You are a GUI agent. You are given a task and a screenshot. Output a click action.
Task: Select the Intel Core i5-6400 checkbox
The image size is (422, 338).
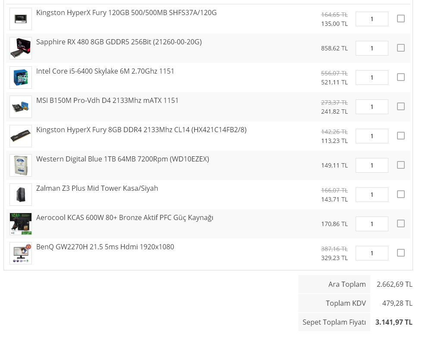point(401,77)
